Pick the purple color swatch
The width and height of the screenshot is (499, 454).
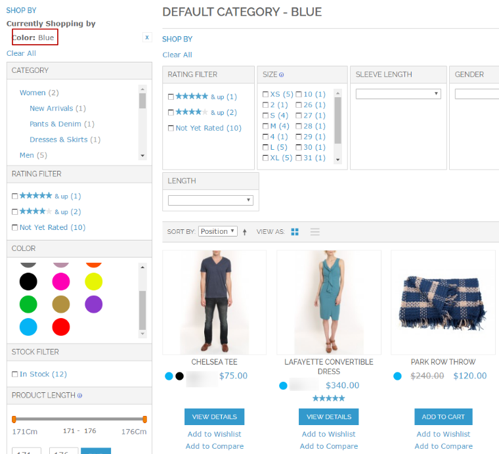[x=94, y=304]
